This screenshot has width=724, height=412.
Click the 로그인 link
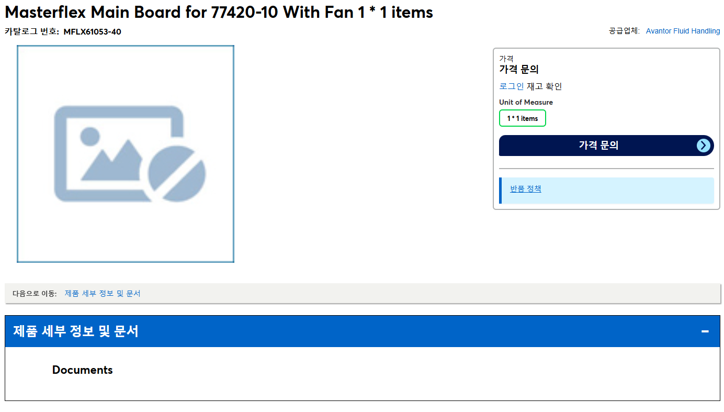pyautogui.click(x=512, y=86)
